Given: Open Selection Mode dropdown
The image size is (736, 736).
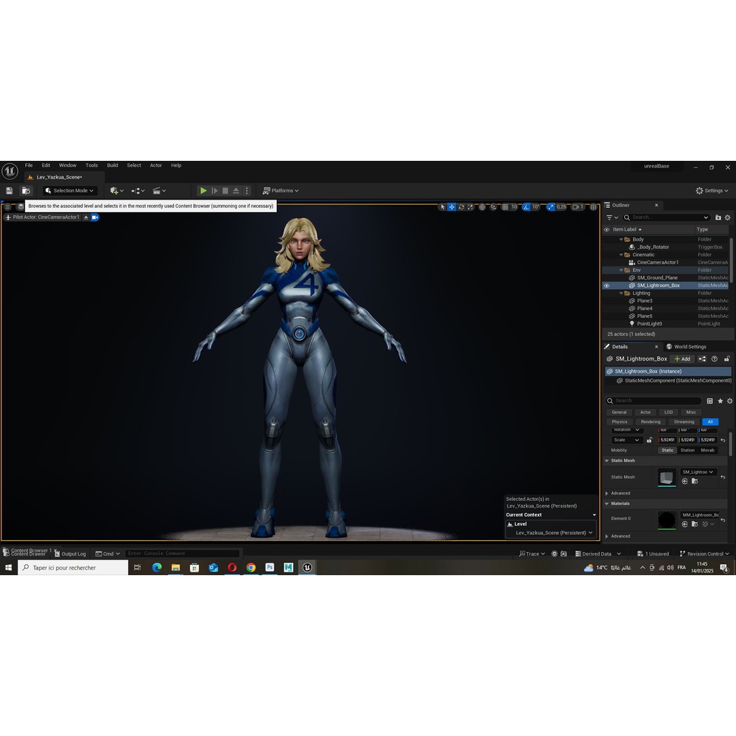Looking at the screenshot, I should point(70,191).
